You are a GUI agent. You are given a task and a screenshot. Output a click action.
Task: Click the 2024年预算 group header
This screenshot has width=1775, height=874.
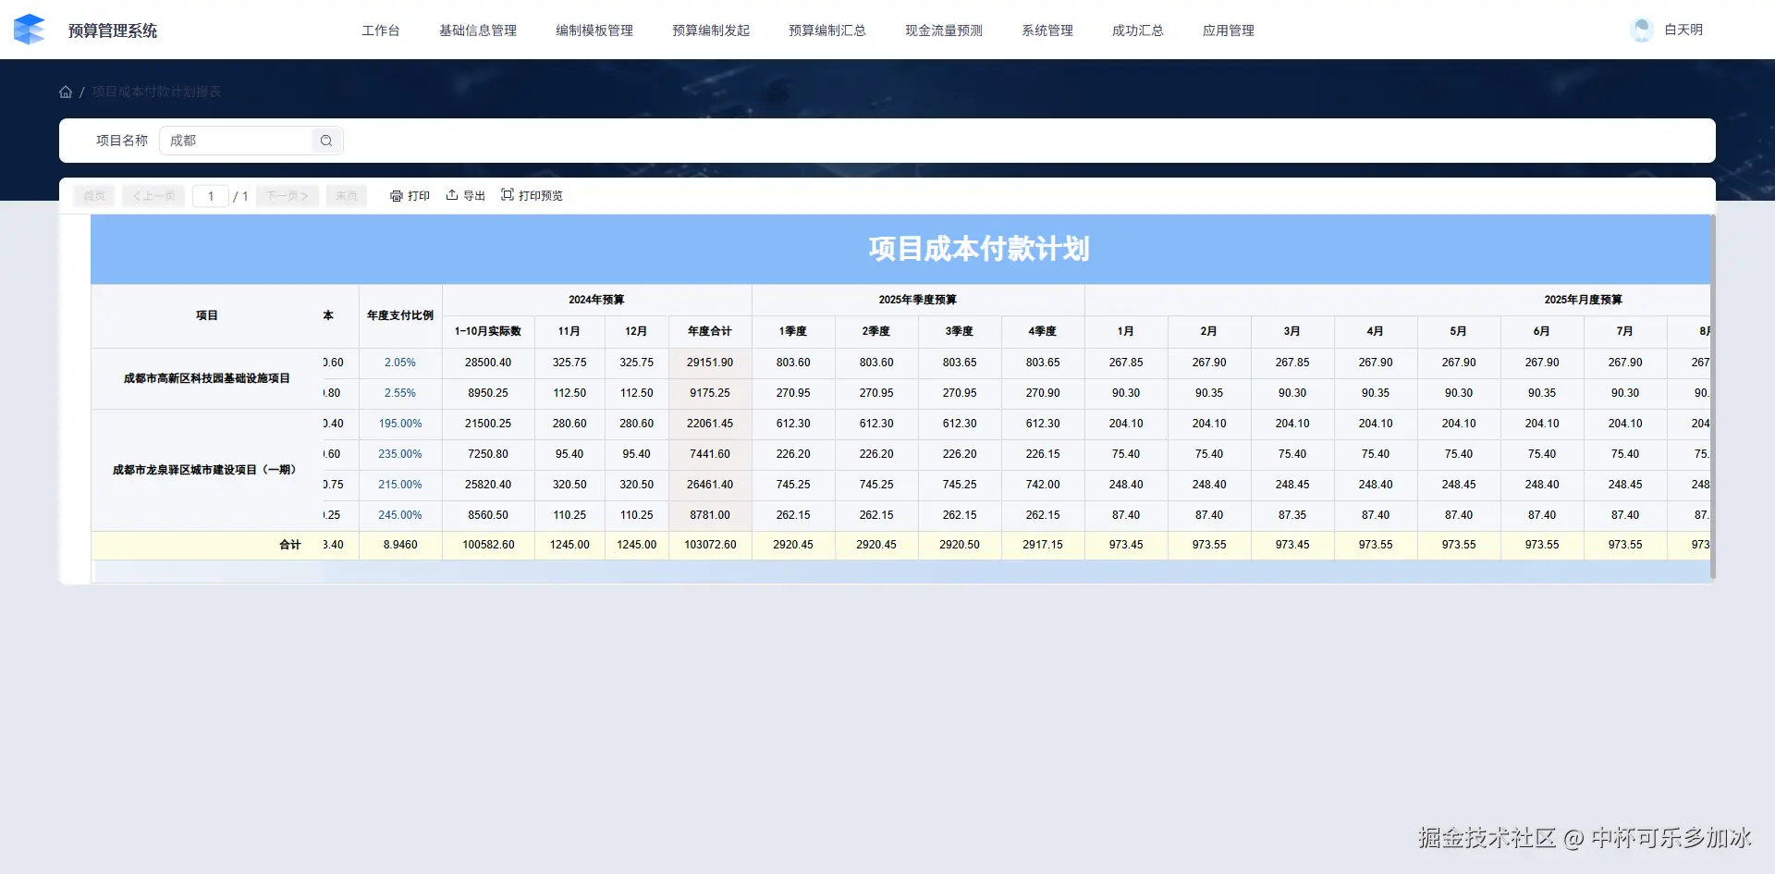[596, 300]
